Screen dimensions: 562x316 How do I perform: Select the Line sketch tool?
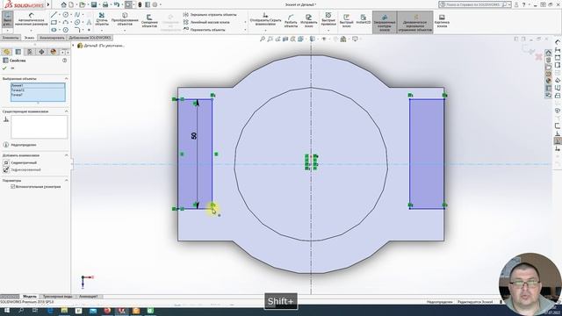click(x=54, y=15)
